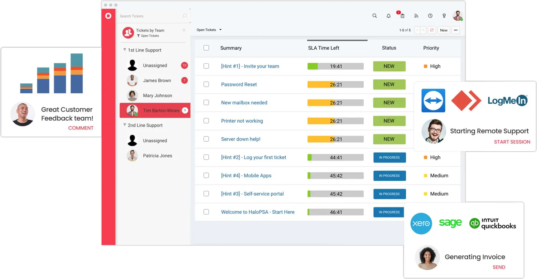This screenshot has width=537, height=279.
Task: Check the Password Reset ticket checkbox
Action: [206, 84]
